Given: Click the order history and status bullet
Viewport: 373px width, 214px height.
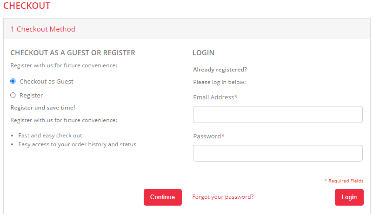Looking at the screenshot, I should 77,144.
